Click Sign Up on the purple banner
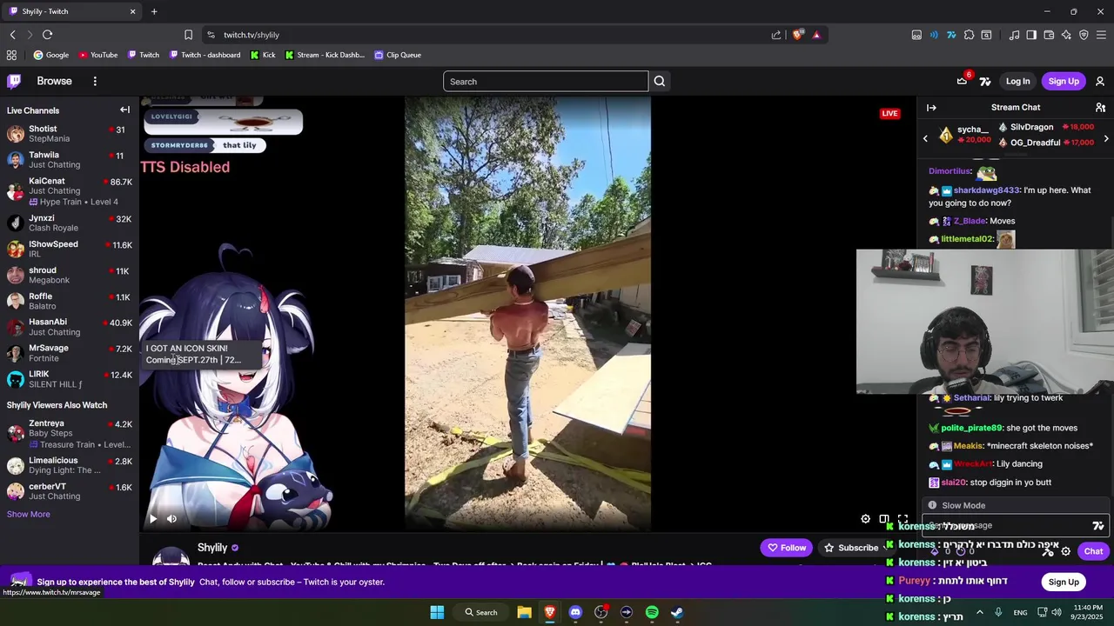This screenshot has width=1114, height=626. 1064,582
